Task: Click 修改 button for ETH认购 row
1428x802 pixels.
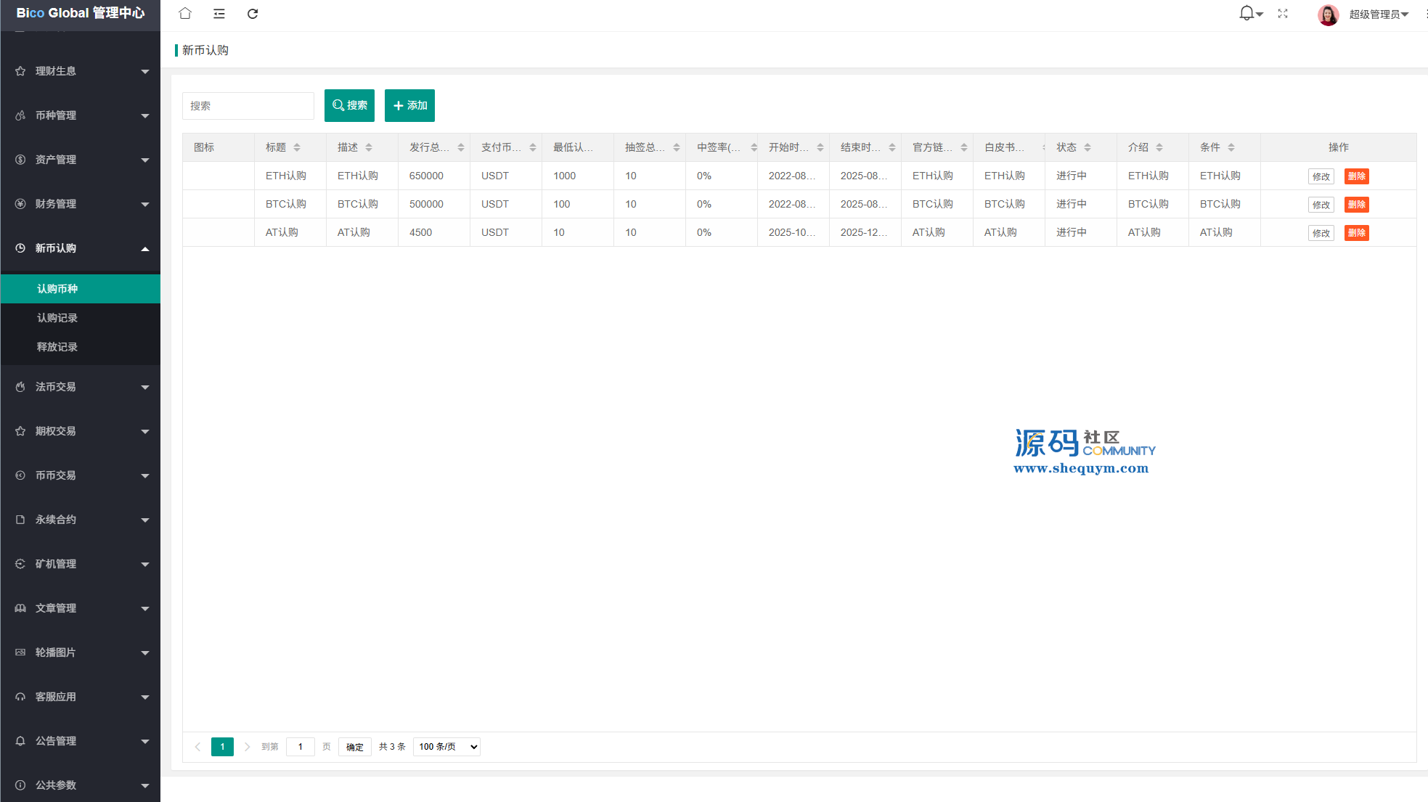Action: pyautogui.click(x=1321, y=176)
